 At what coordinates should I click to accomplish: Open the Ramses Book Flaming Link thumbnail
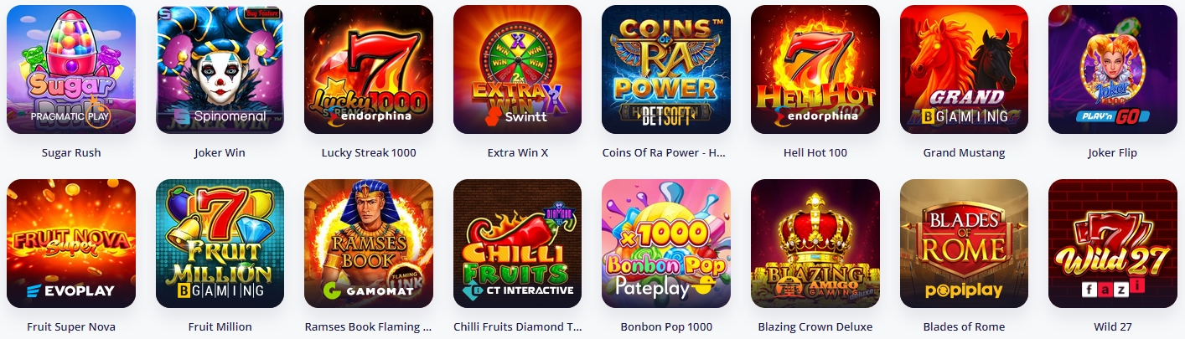point(369,244)
